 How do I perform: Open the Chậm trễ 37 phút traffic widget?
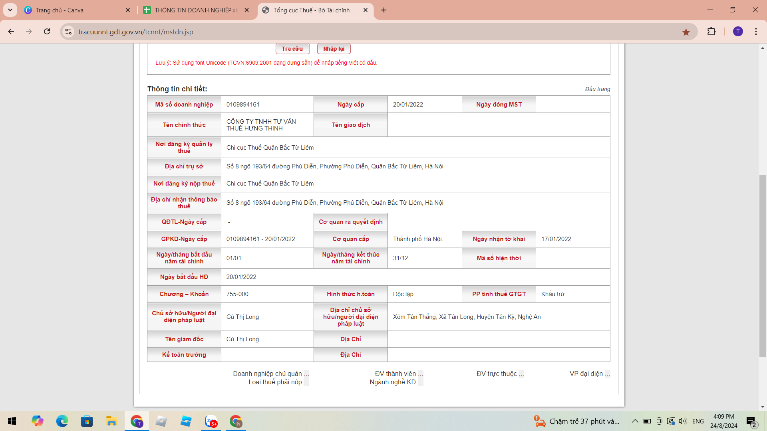point(576,421)
